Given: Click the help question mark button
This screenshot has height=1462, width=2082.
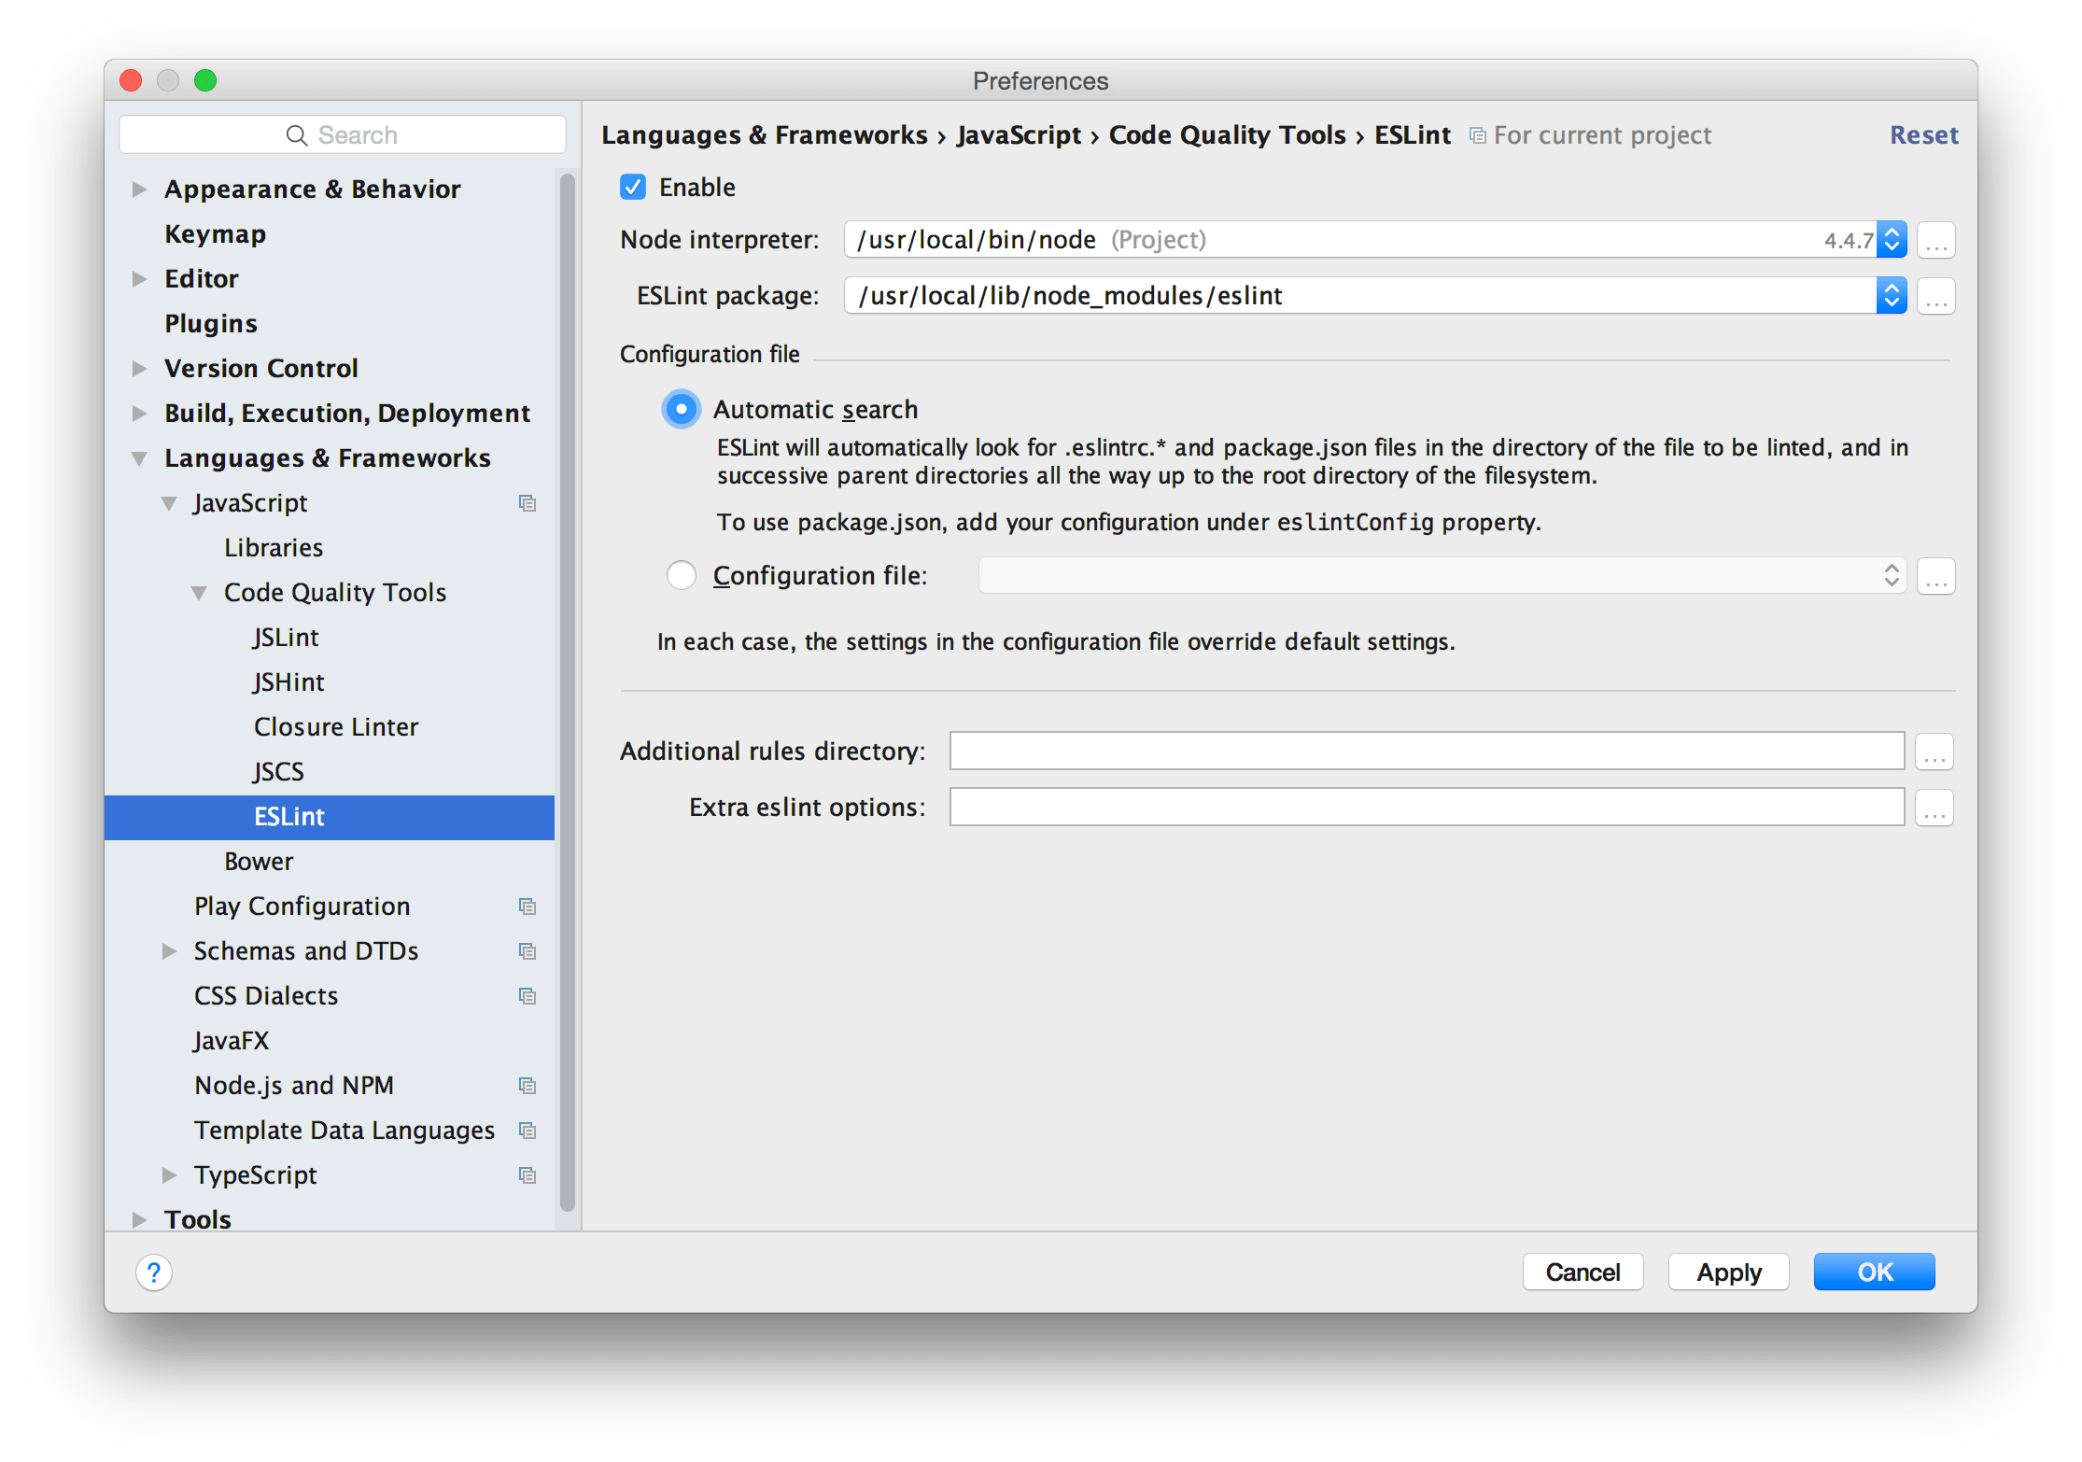Looking at the screenshot, I should 154,1272.
